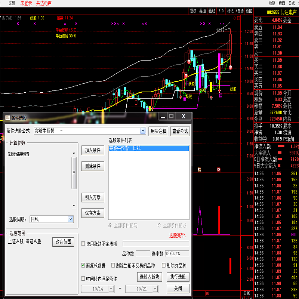Uncheck the 前复权数据 checkbox
The height and width of the screenshot is (299, 299).
pyautogui.click(x=83, y=266)
